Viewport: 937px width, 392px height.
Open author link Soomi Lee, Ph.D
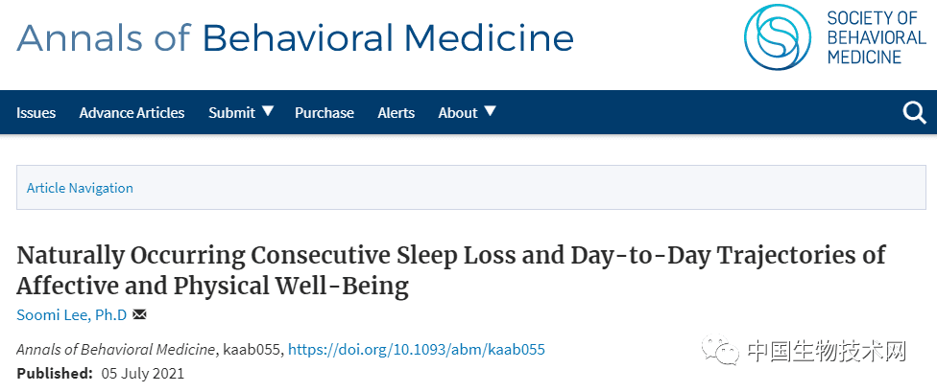[72, 315]
